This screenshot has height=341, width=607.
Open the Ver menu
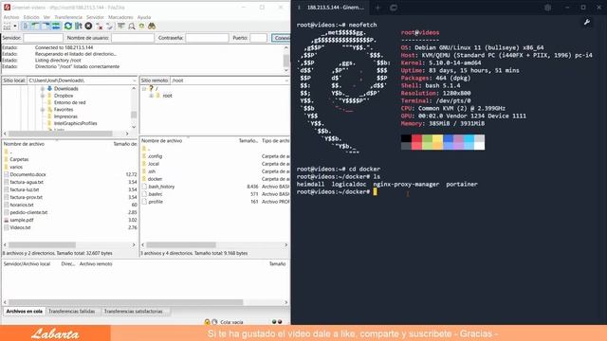(x=46, y=17)
